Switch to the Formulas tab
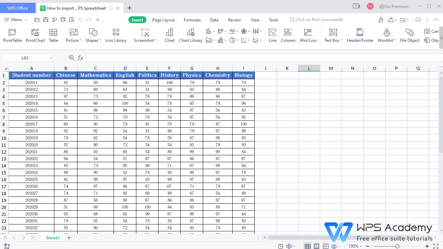The height and width of the screenshot is (249, 443). pos(192,20)
